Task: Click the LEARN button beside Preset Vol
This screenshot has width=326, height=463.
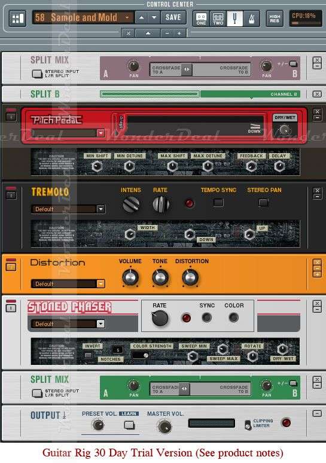Action: (x=129, y=414)
